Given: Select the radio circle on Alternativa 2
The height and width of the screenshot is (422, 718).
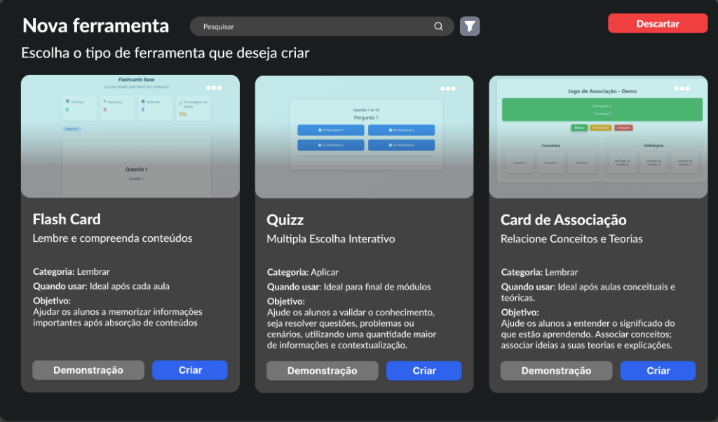Looking at the screenshot, I should pos(390,130).
